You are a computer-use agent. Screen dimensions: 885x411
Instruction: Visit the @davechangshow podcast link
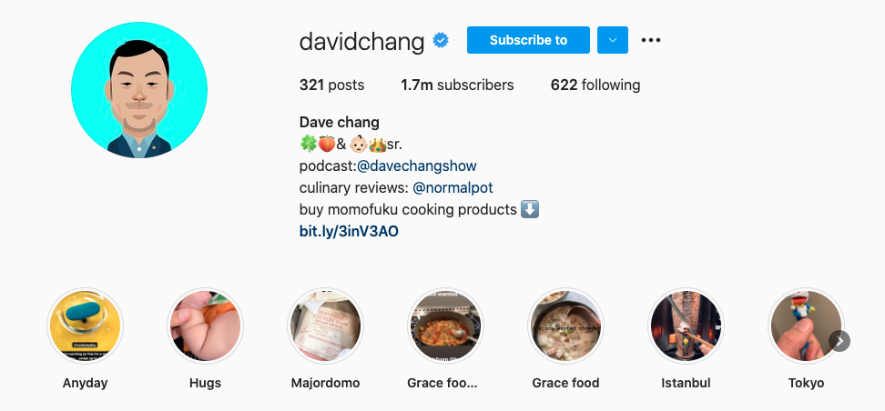point(416,166)
